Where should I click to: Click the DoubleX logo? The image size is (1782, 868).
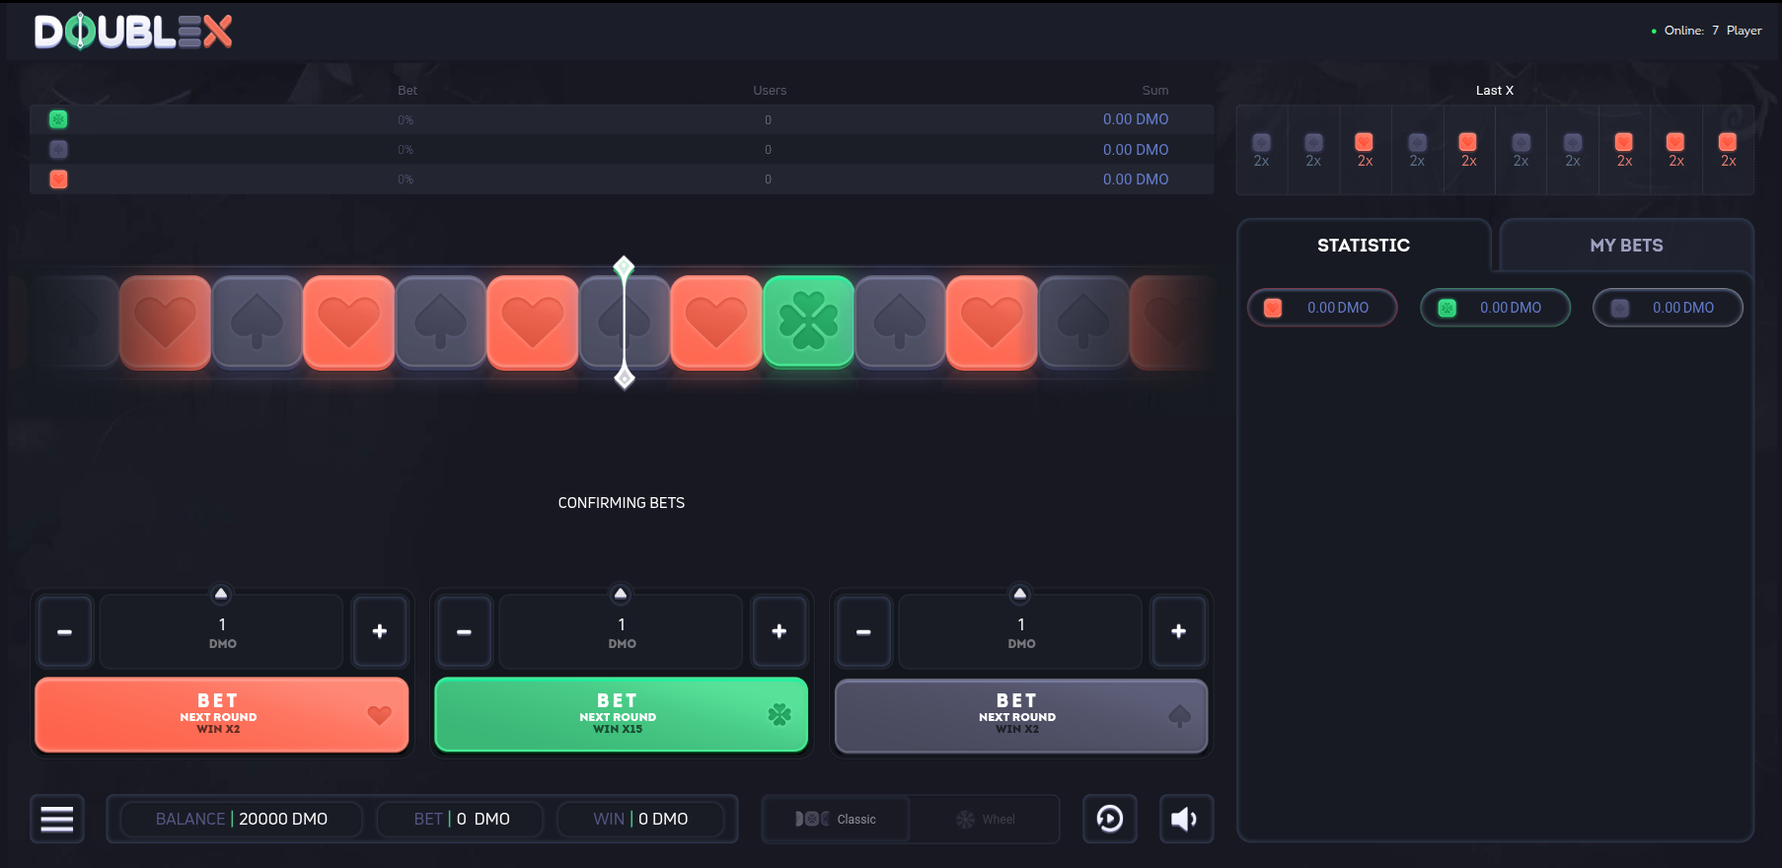133,32
